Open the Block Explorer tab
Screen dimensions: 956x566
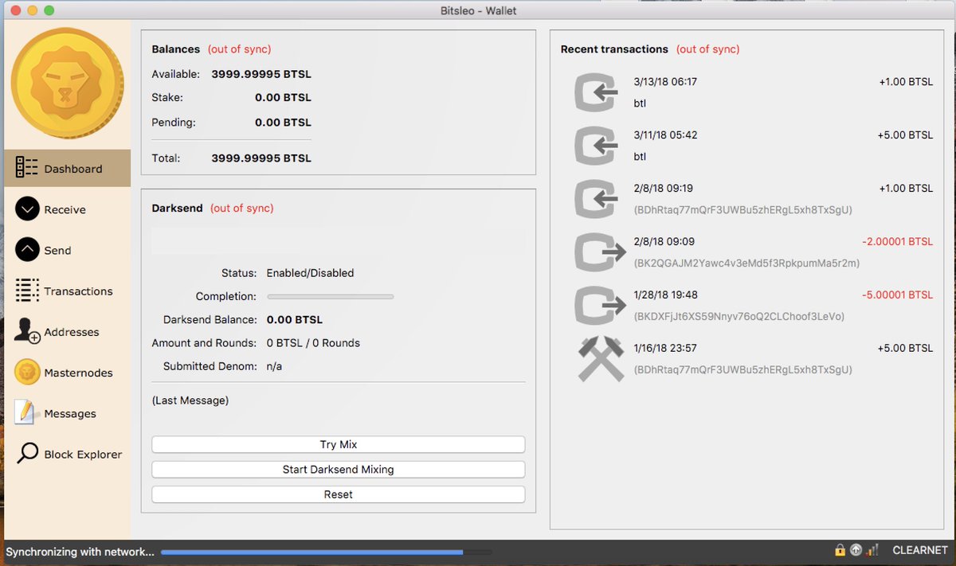point(67,454)
